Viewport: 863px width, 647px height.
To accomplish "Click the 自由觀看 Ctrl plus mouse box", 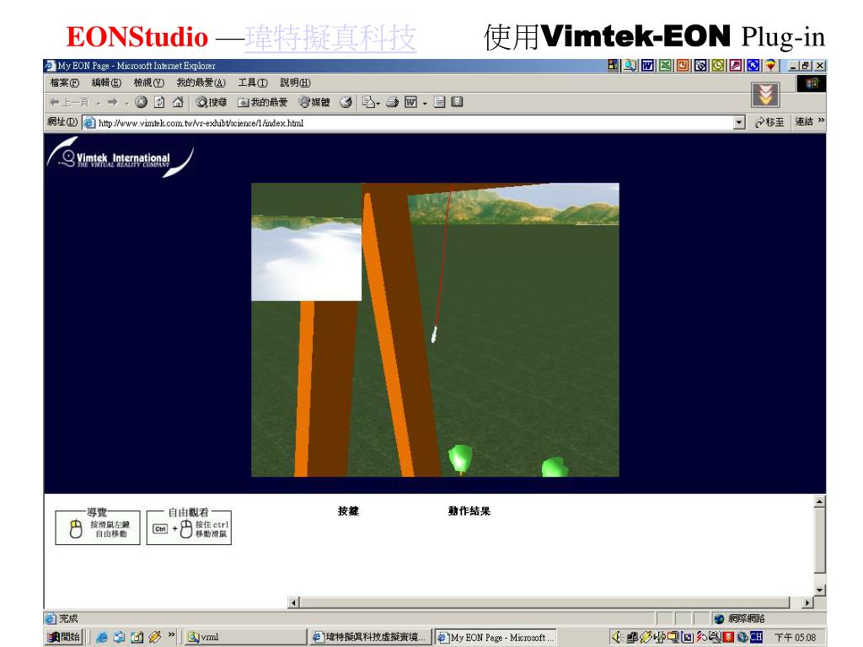I will coord(189,527).
